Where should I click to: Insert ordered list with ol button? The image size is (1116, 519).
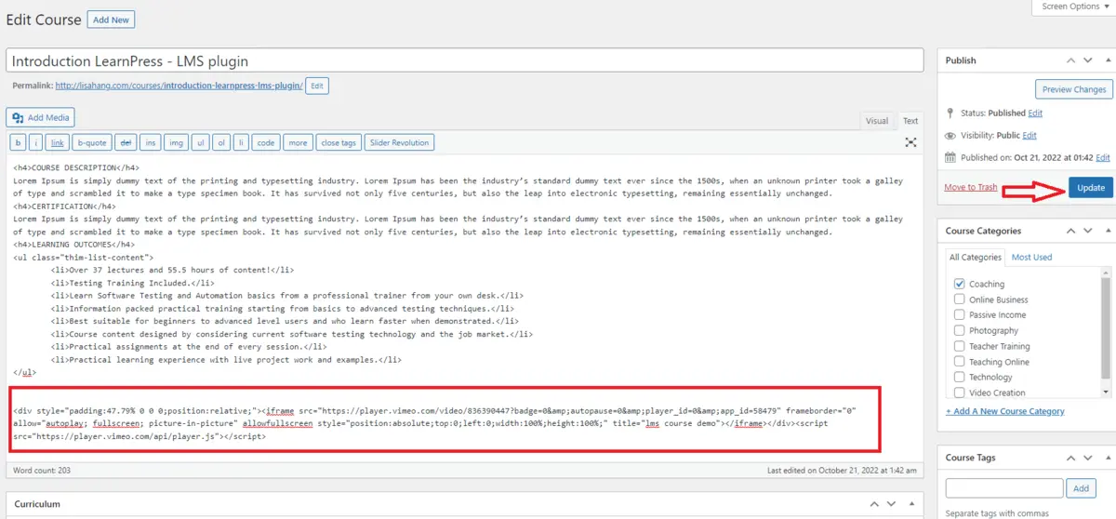pos(221,142)
